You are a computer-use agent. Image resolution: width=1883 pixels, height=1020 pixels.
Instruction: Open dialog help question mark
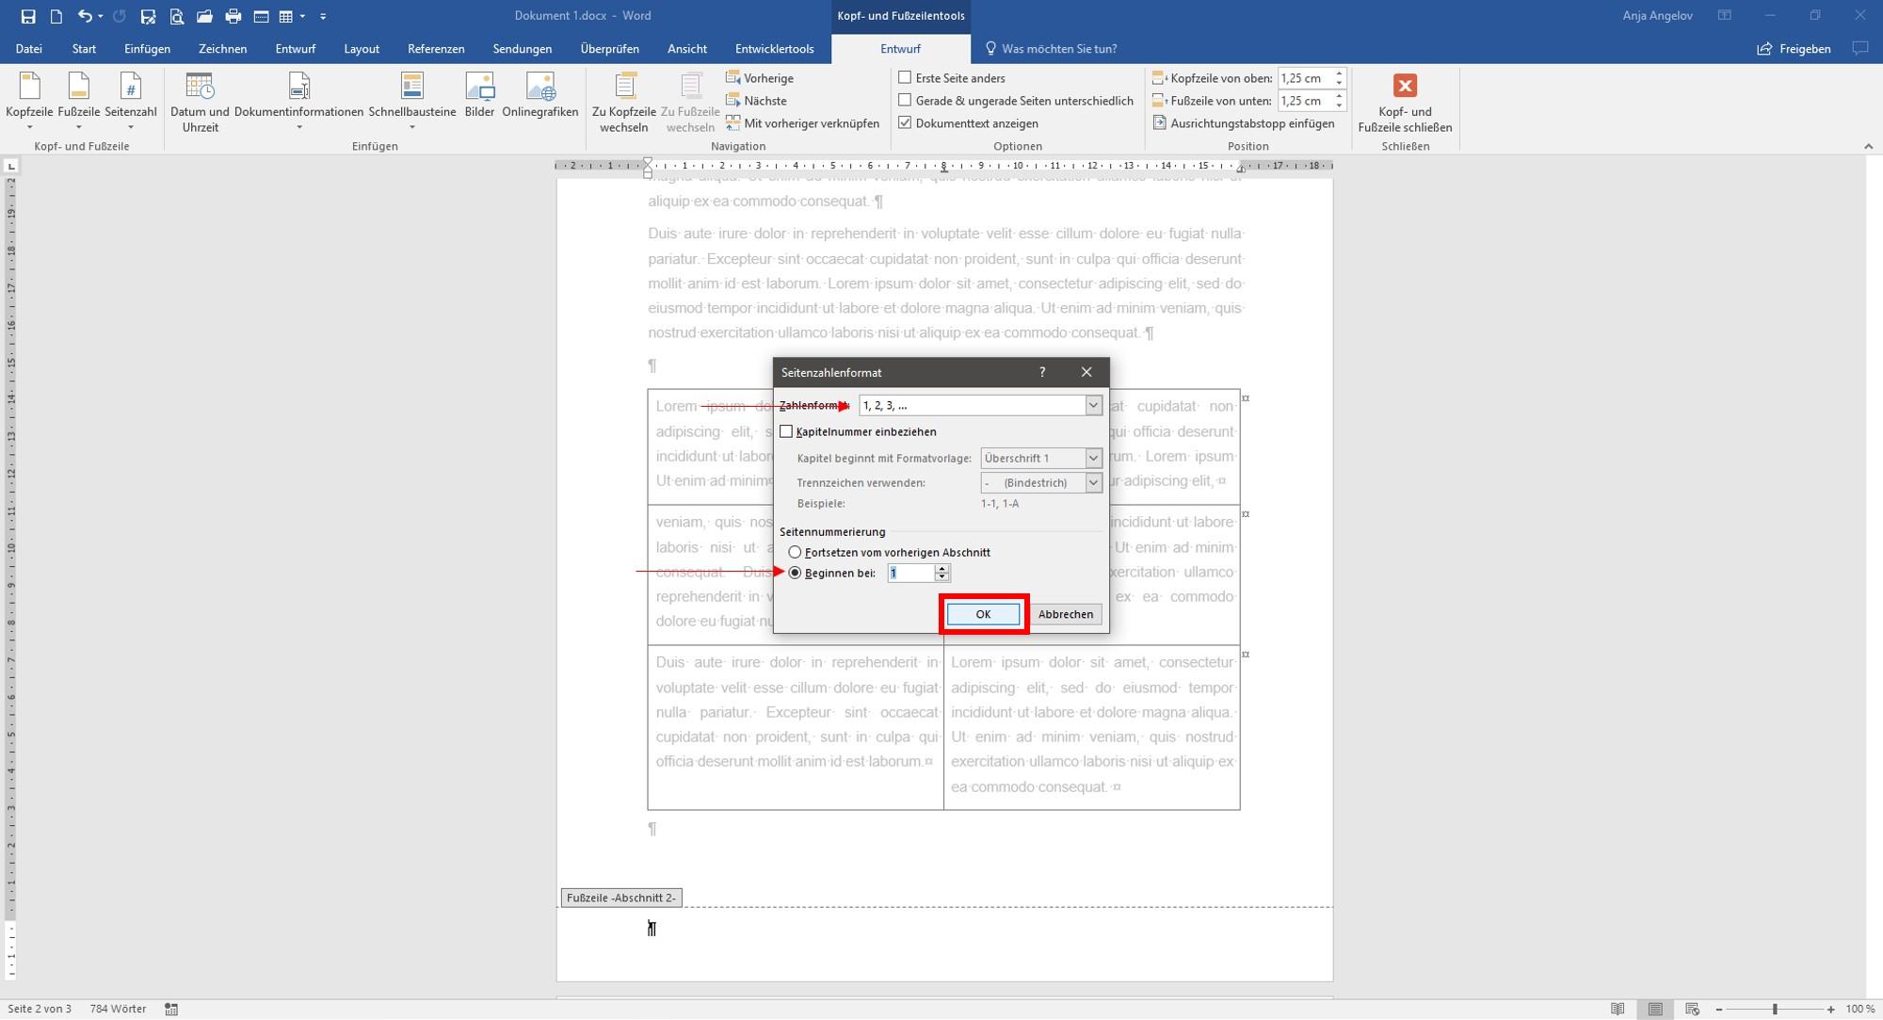click(x=1042, y=372)
